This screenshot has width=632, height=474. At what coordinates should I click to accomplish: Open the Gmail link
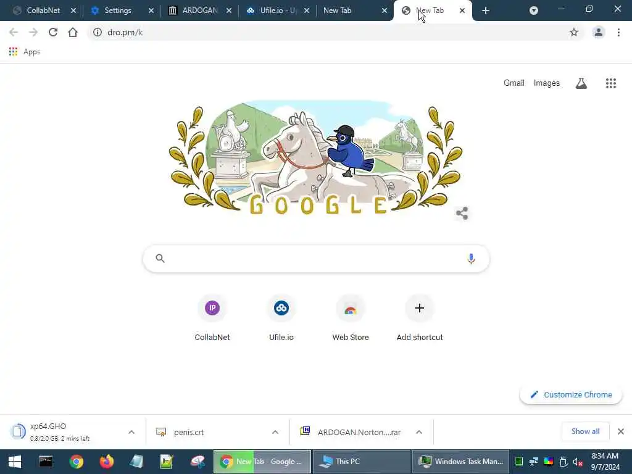[x=514, y=83]
